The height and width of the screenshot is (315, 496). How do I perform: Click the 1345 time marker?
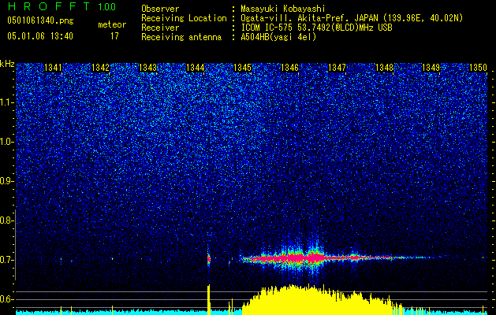242,68
